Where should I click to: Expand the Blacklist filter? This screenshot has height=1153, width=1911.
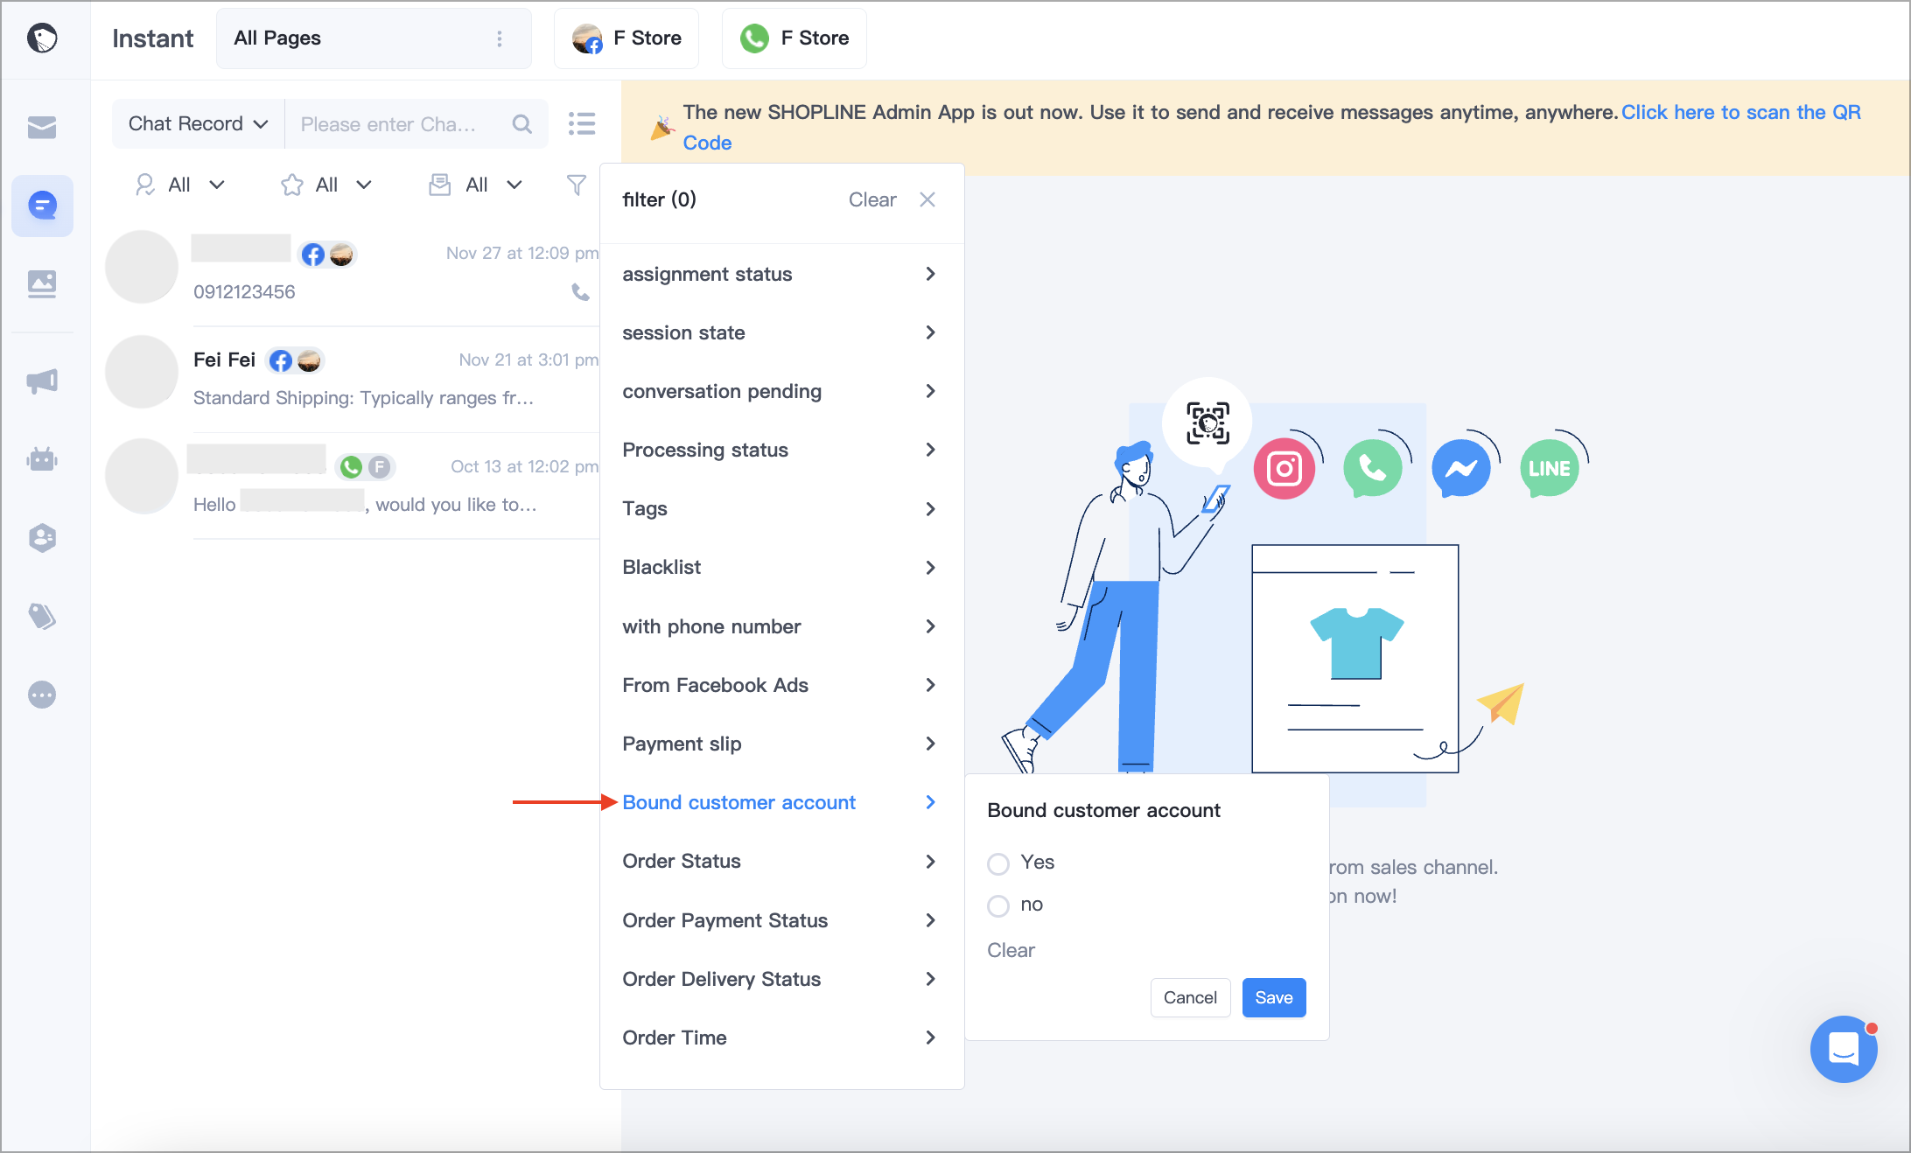[780, 568]
